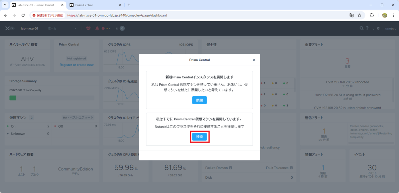
Task: Expand the tab search dropdown arrow
Action: click(x=5, y=5)
